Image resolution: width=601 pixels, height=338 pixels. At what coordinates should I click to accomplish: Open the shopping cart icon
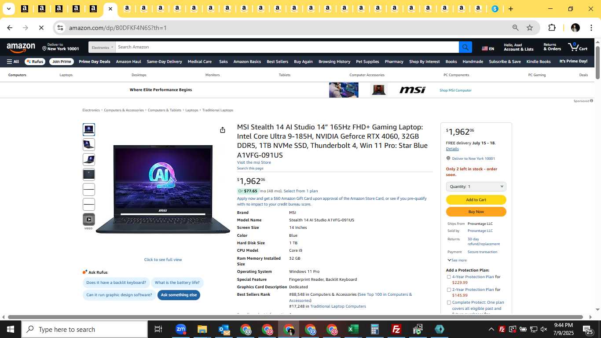577,47
